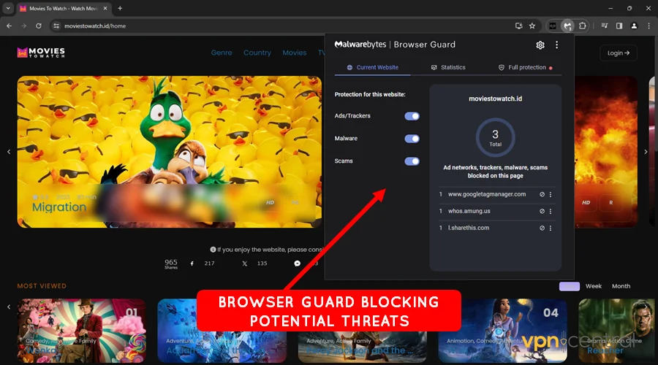This screenshot has height=365, width=658.
Task: Open Malwarebytes Browser Guard settings gear
Action: 540,45
